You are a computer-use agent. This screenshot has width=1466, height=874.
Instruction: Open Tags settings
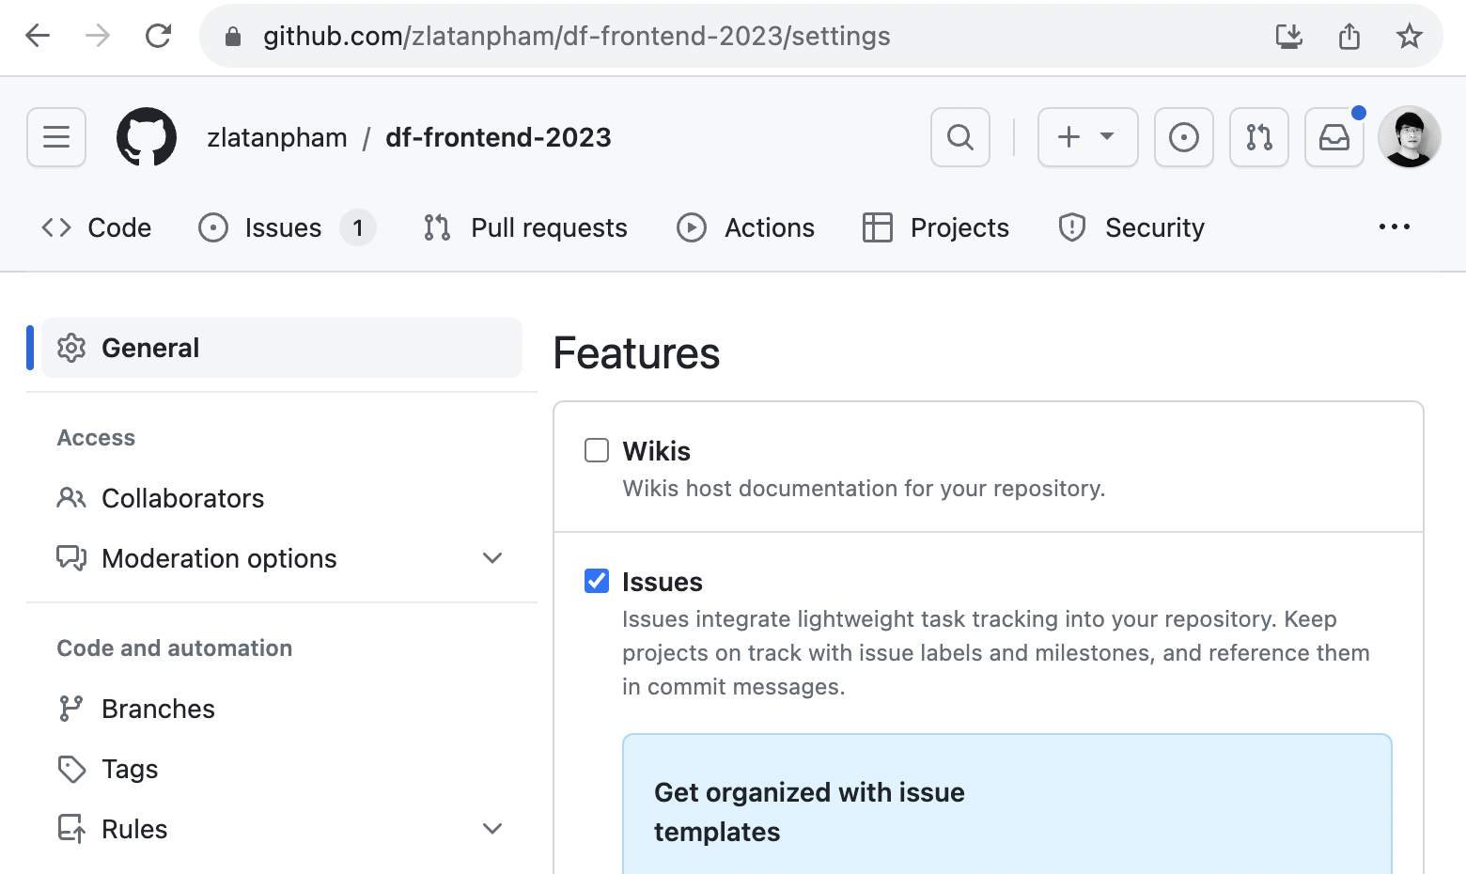pos(282,769)
